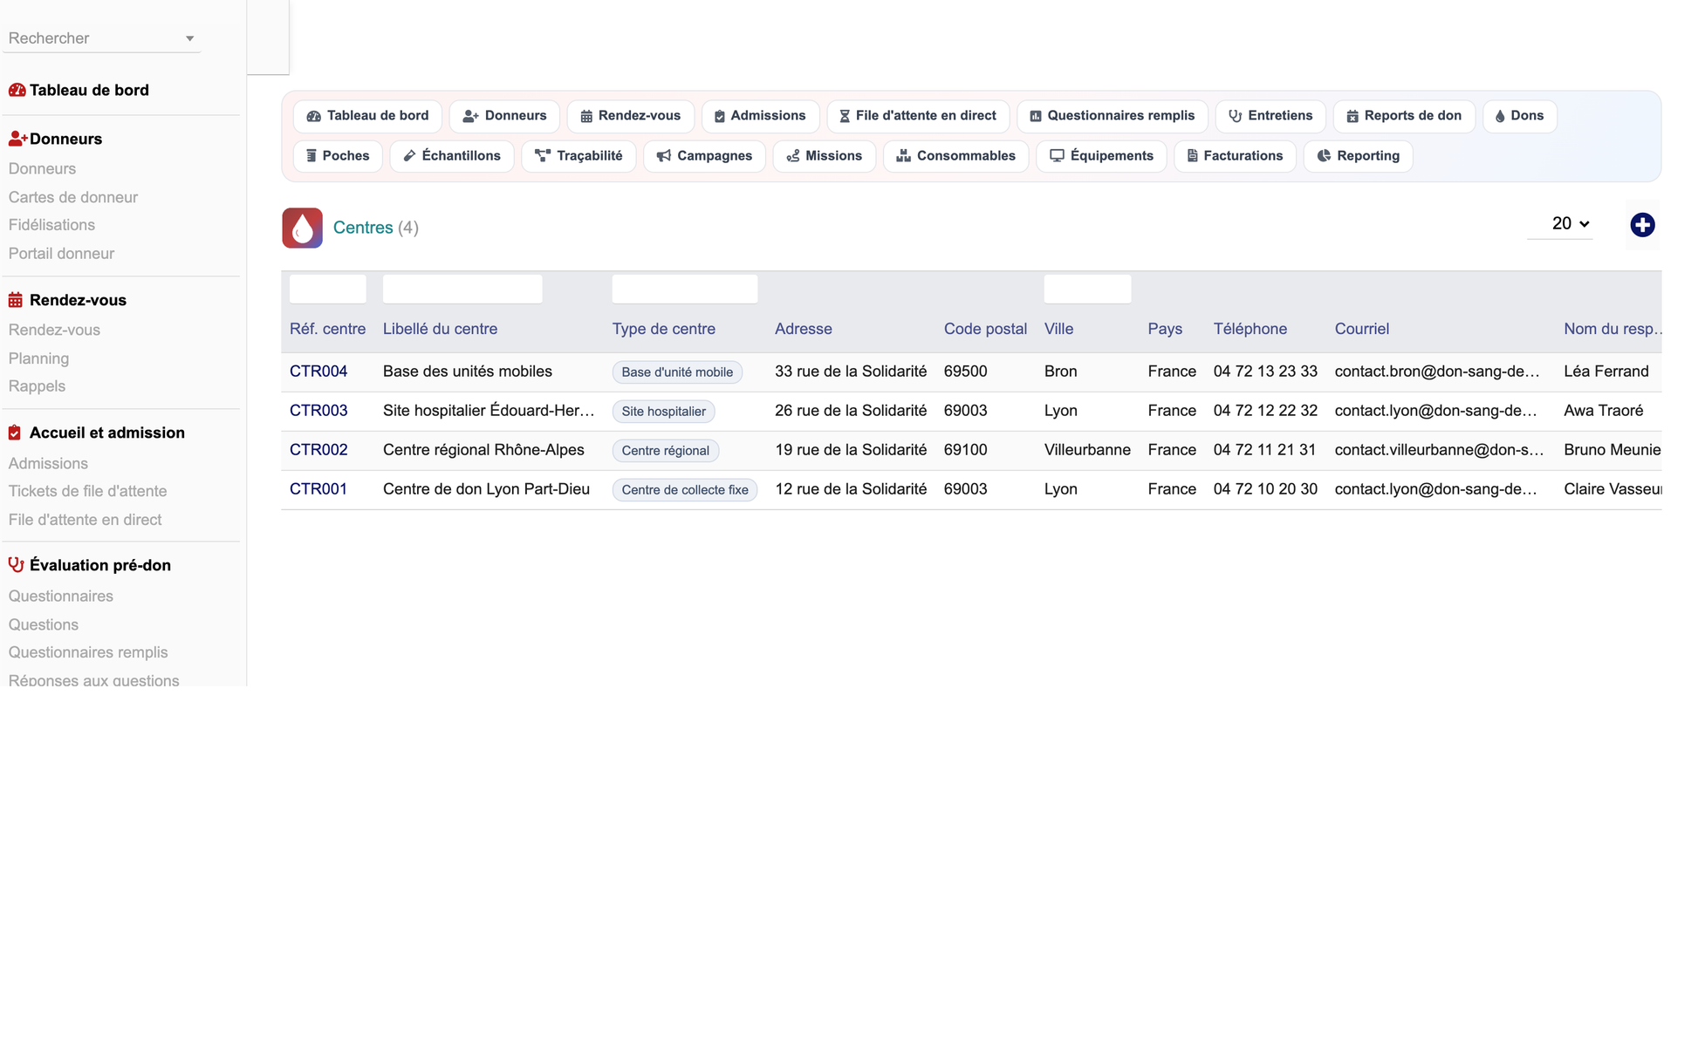Open Questionnaires remplis shortcut in top bar
1698x1050 pixels.
pyautogui.click(x=1112, y=116)
